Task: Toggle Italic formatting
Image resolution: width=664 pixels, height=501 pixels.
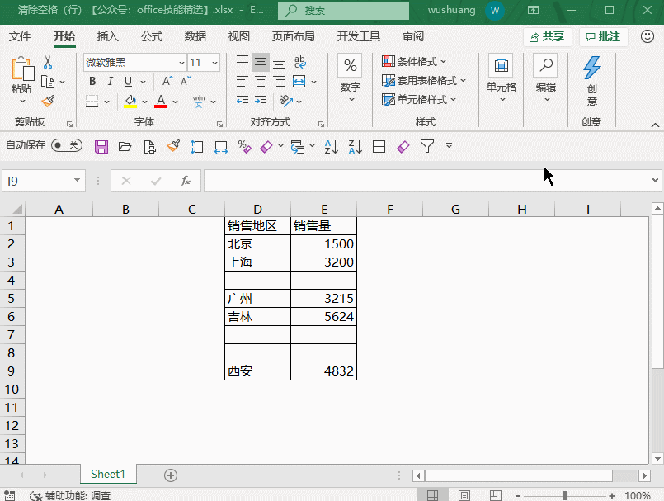Action: click(110, 82)
